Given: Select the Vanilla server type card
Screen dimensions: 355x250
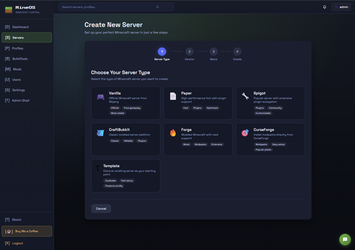Looking at the screenshot, I should coord(126,103).
